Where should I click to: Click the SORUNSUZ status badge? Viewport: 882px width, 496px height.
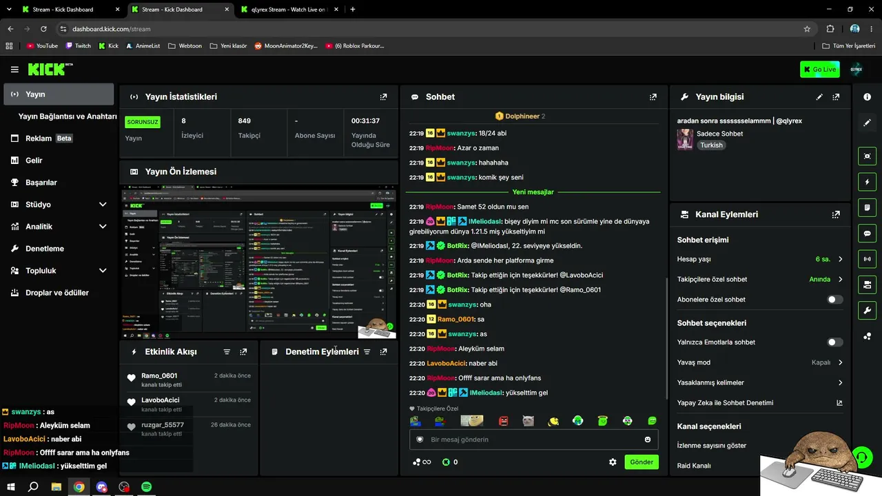pos(143,122)
